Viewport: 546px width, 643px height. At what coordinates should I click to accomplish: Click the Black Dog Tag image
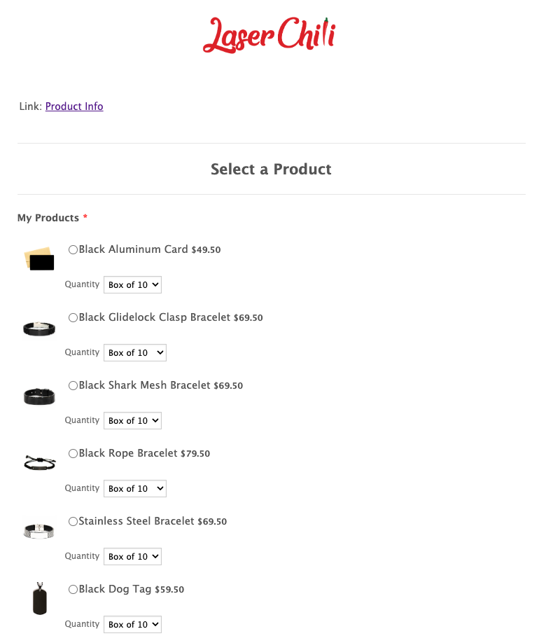pyautogui.click(x=39, y=598)
